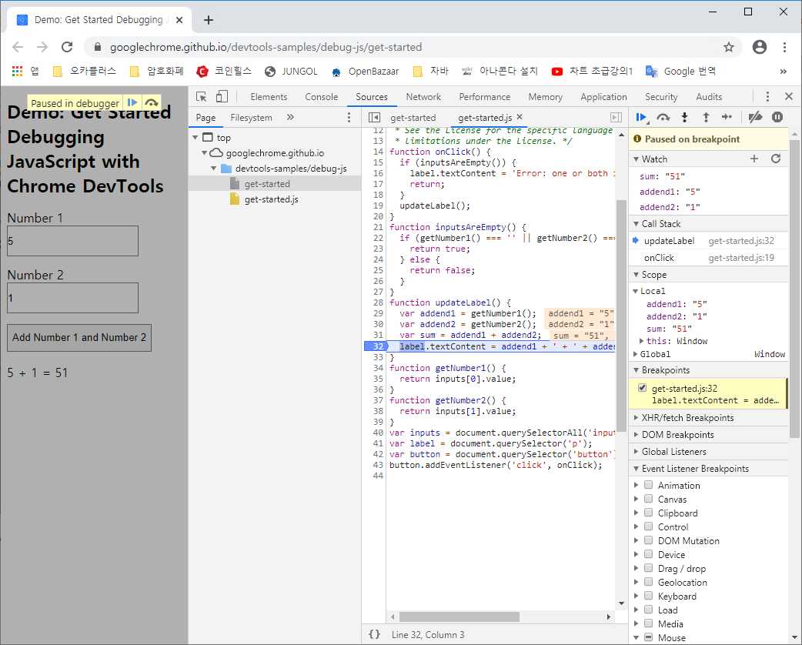Image resolution: width=802 pixels, height=645 pixels.
Task: Open the Performance tab
Action: (484, 97)
